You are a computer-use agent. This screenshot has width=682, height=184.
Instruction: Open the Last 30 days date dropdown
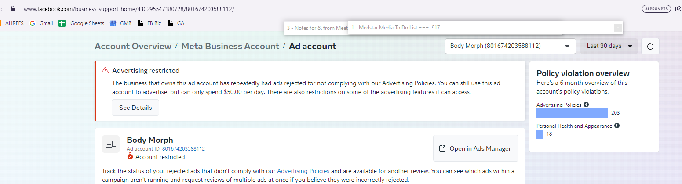tap(609, 46)
